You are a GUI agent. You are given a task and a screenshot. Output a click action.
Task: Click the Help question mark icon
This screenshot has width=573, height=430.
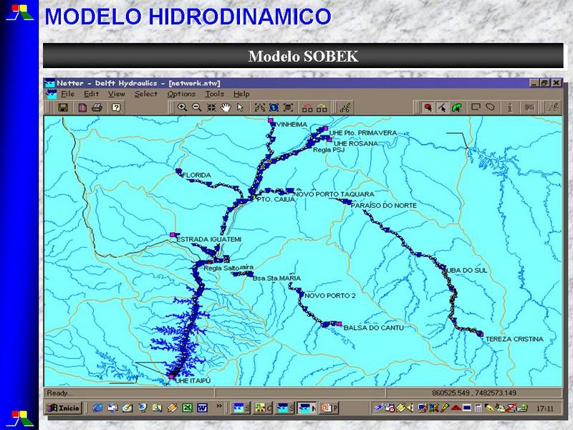point(116,107)
